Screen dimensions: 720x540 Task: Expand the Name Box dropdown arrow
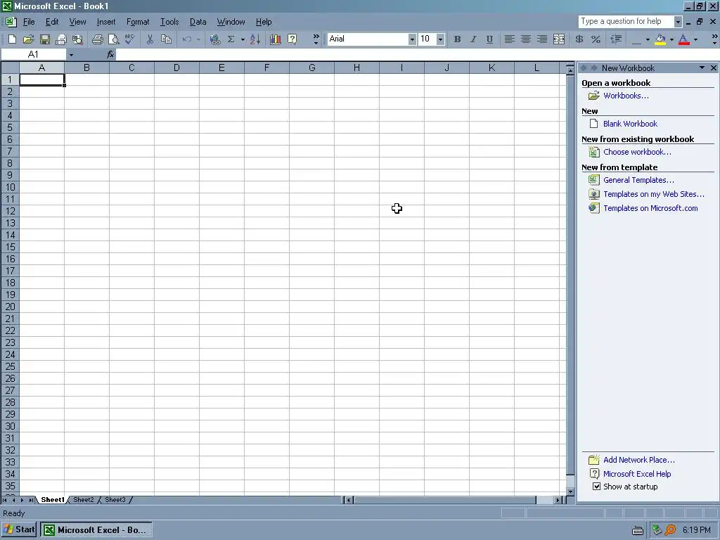point(71,55)
